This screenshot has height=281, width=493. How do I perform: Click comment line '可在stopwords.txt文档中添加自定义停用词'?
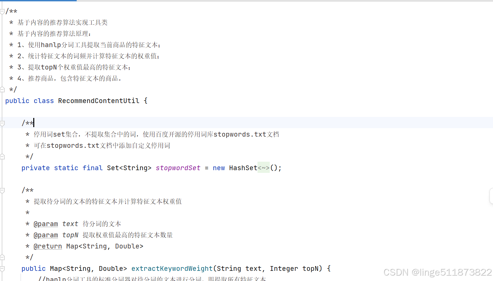102,145
